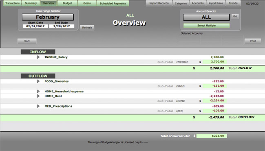Expand the INCOME_Salary row triangle

coord(38,57)
